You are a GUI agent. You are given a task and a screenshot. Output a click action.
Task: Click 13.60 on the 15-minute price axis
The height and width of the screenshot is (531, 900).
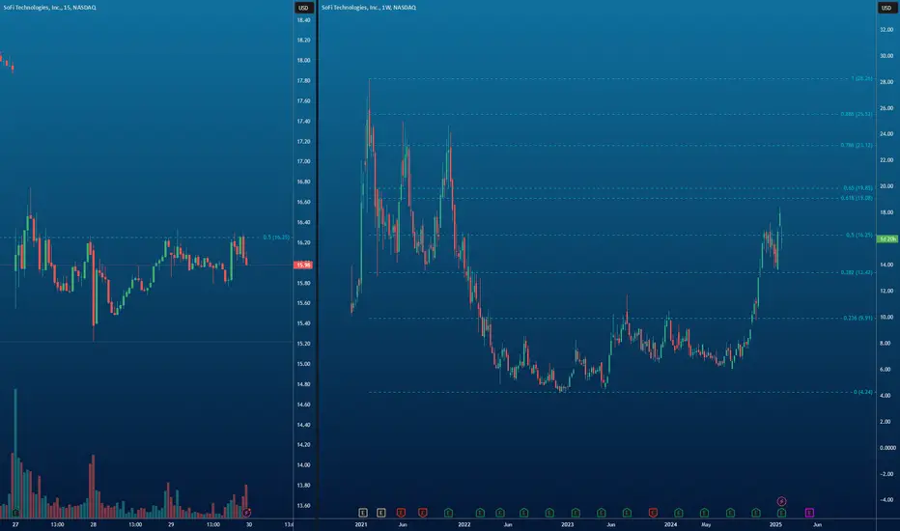[303, 506]
